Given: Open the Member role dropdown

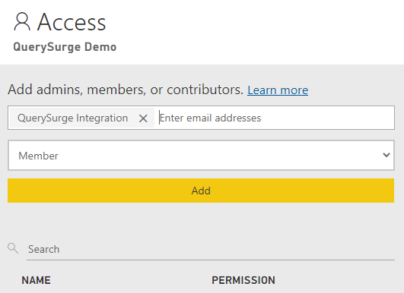Looking at the screenshot, I should 201,156.
